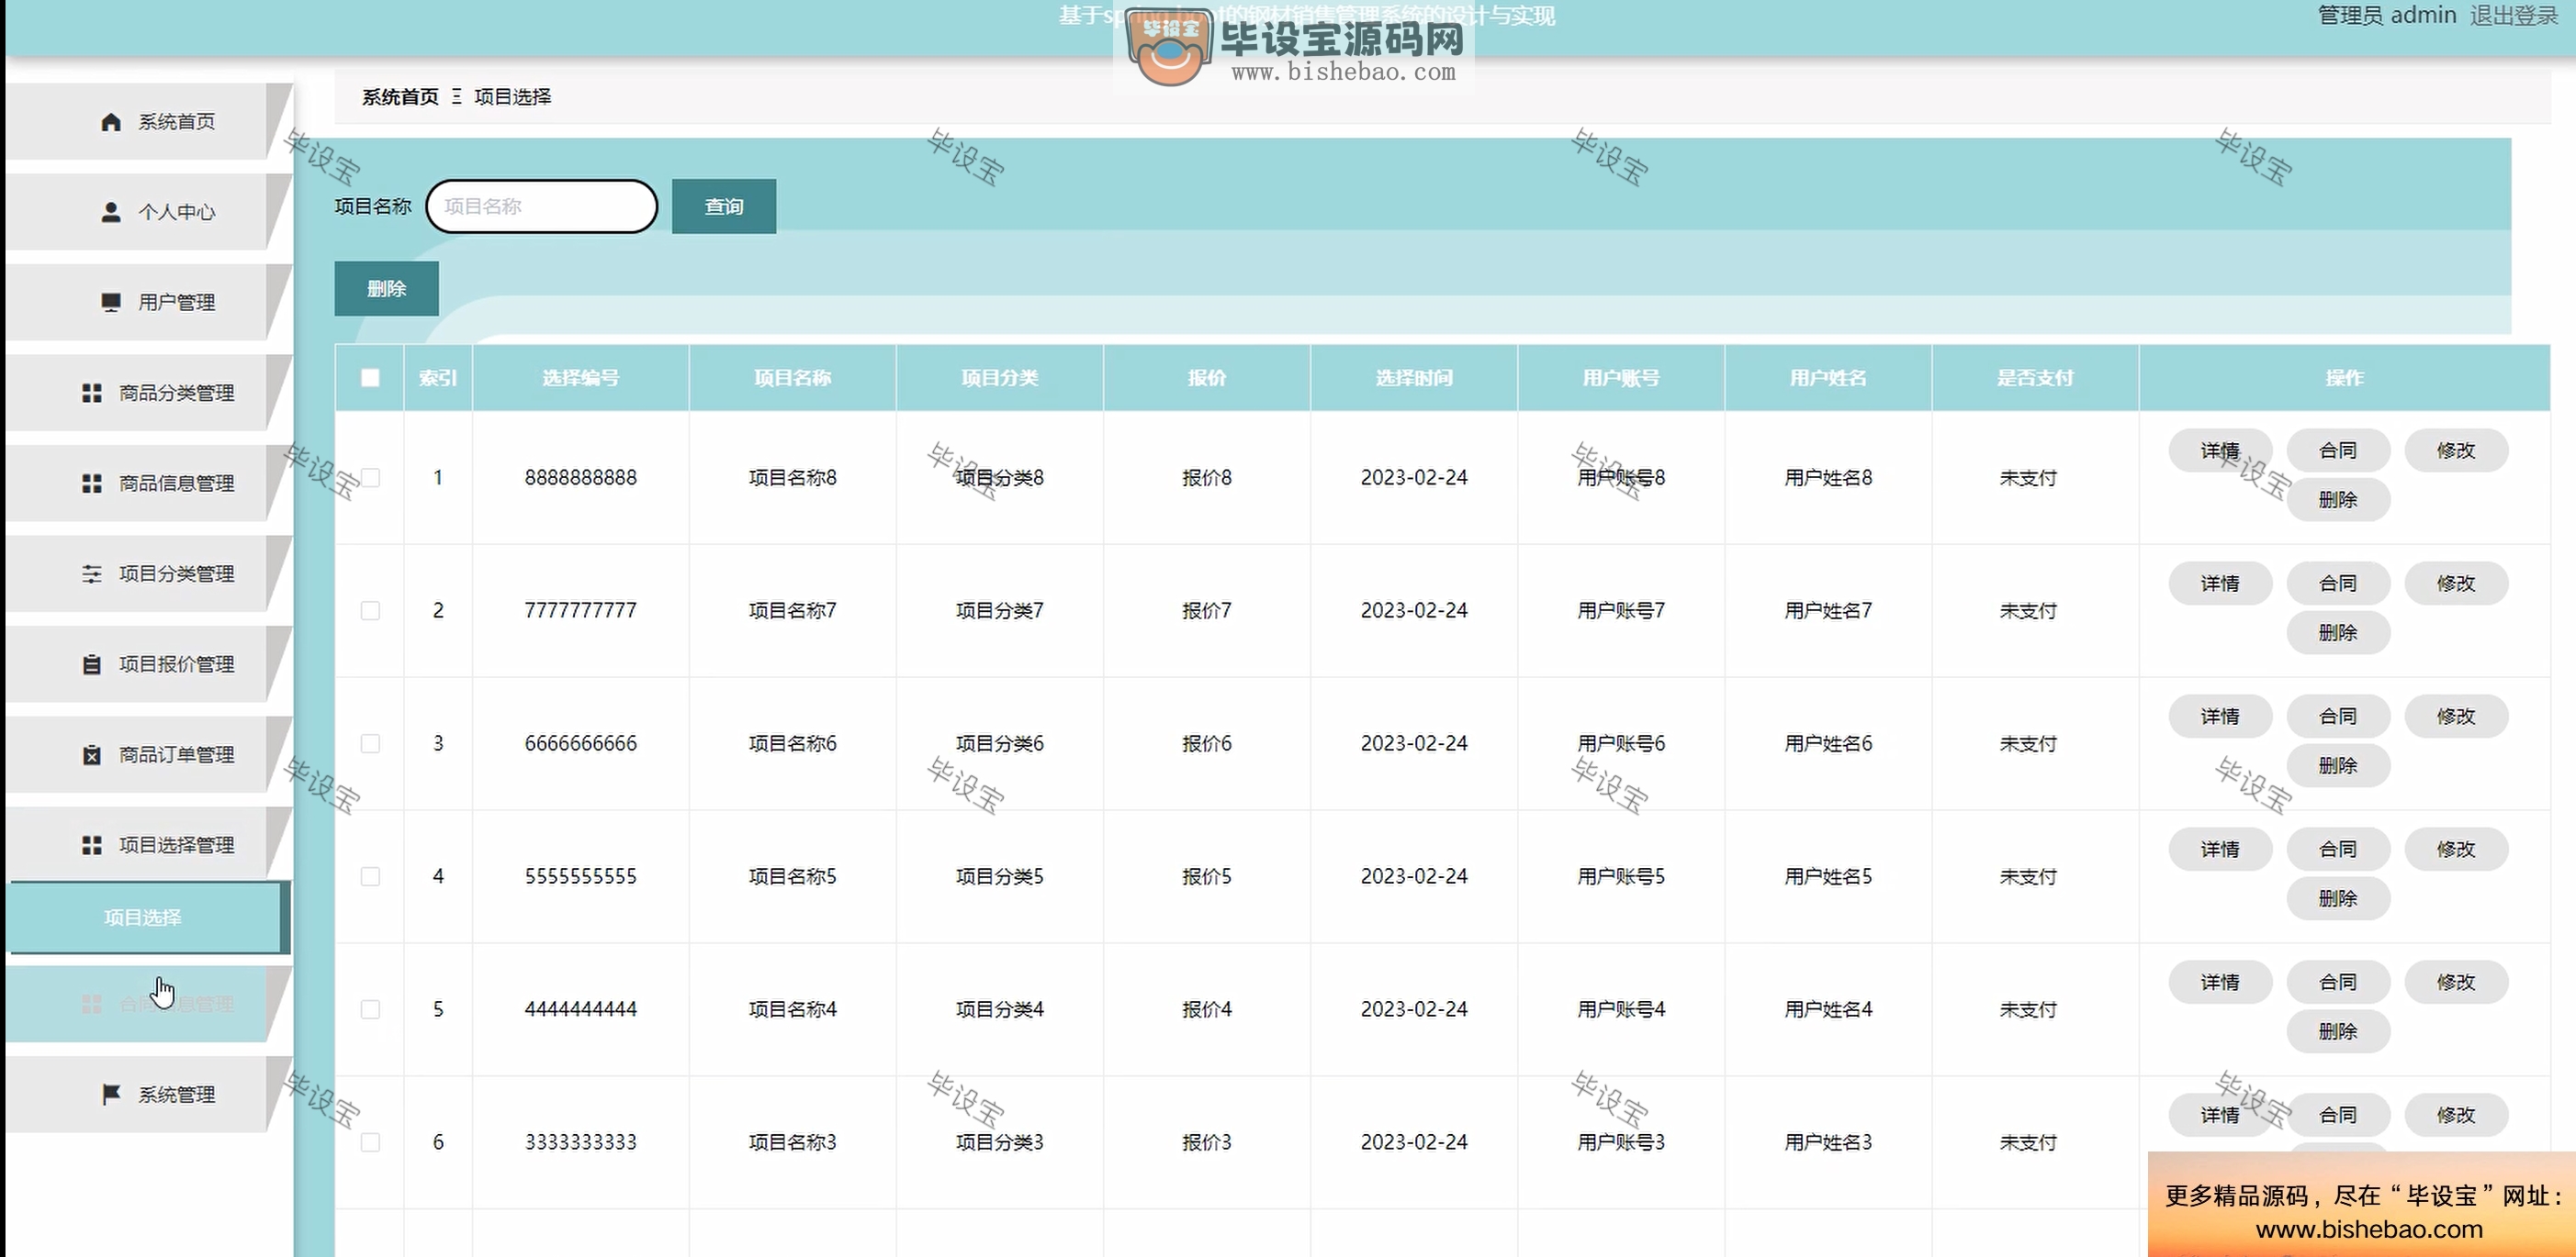The width and height of the screenshot is (2576, 1257).
Task: Check the row checkbox for 4444444444
Action: (370, 1009)
